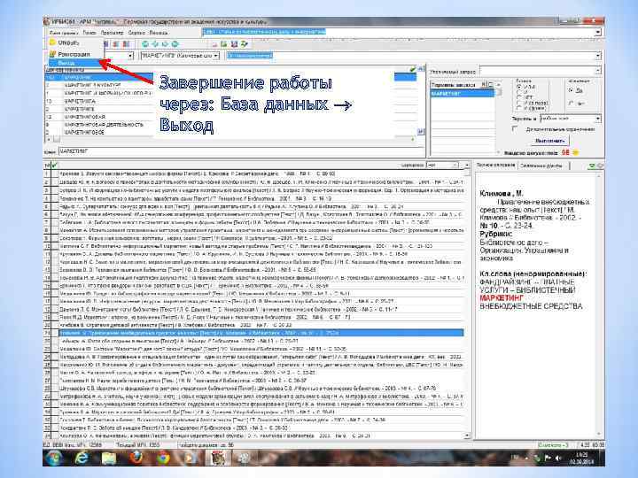The image size is (638, 478).
Task: Open the Поиск menu
Action: [x=89, y=33]
